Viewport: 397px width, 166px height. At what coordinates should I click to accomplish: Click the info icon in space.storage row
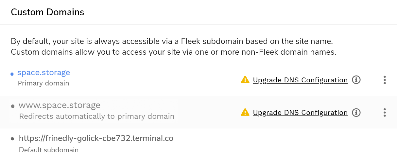coord(356,80)
